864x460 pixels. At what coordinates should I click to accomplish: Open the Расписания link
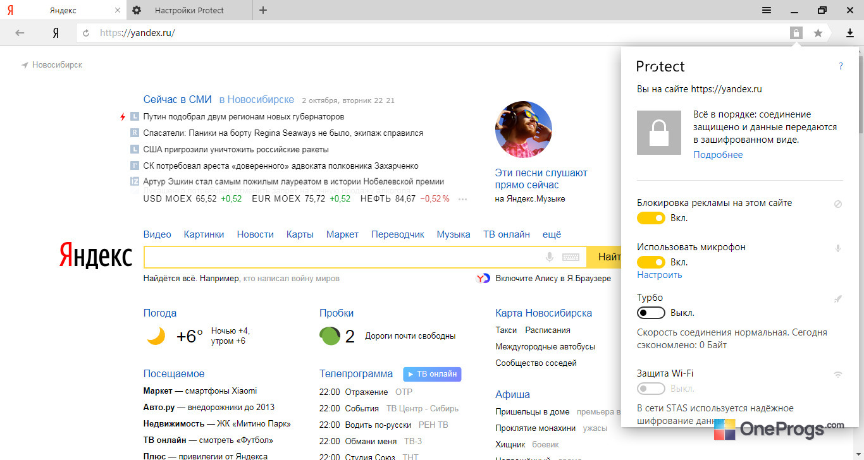pyautogui.click(x=548, y=330)
